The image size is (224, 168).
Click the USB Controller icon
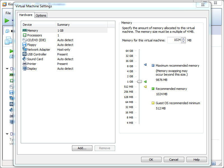click(x=25, y=54)
